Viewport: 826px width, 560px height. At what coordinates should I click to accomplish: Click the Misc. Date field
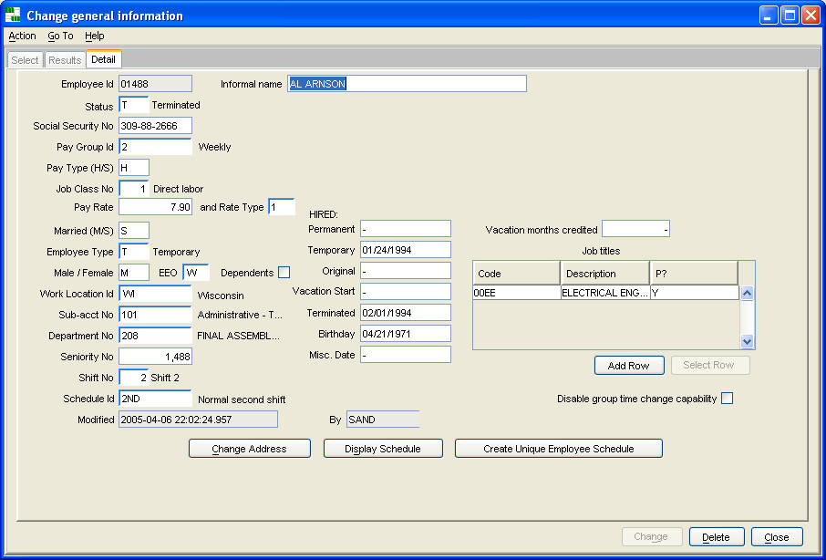coord(406,354)
